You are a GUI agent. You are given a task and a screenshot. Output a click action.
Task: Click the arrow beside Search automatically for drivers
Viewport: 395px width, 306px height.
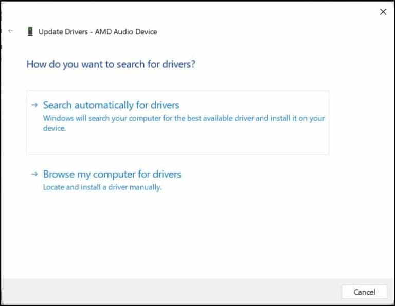pyautogui.click(x=34, y=105)
